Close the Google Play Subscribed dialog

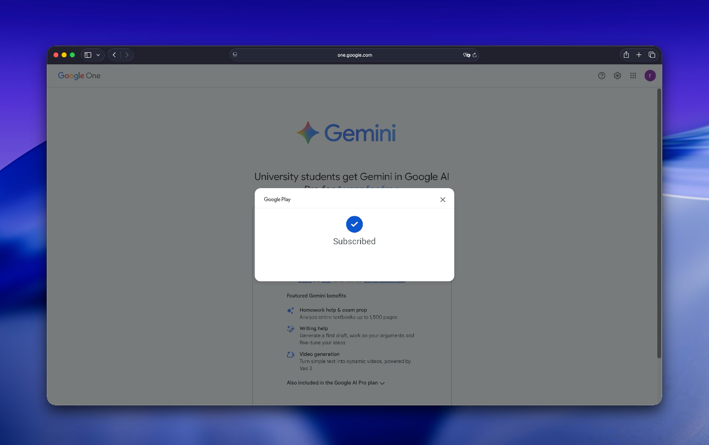point(442,200)
